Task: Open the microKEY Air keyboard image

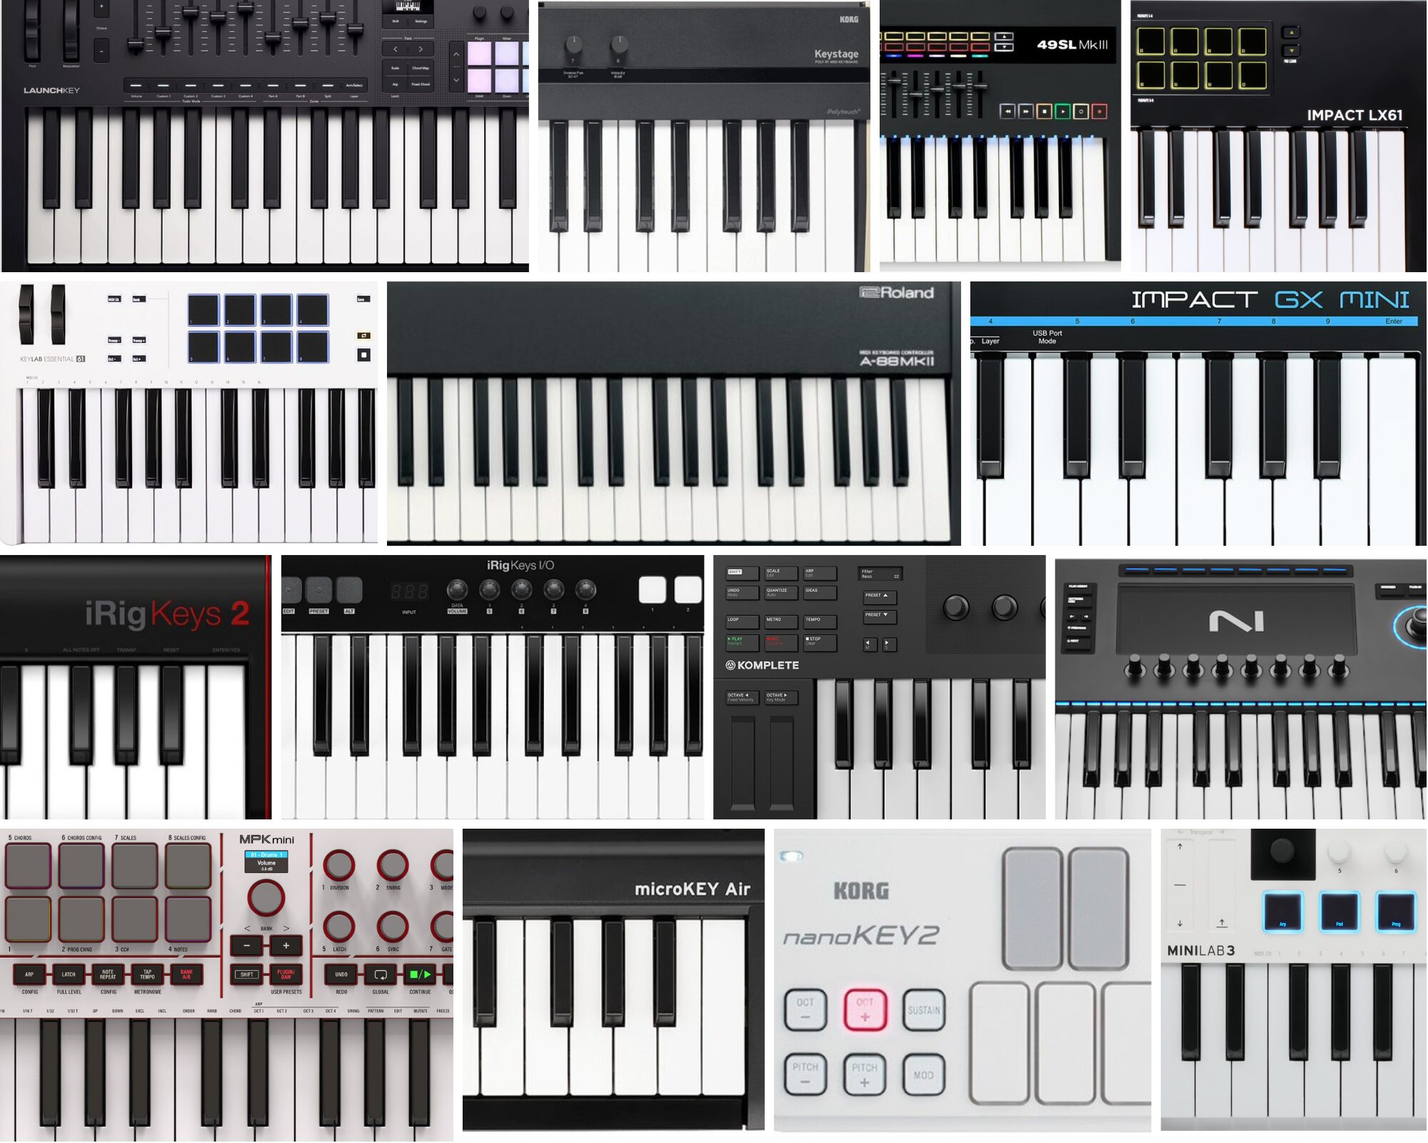Action: coord(613,980)
